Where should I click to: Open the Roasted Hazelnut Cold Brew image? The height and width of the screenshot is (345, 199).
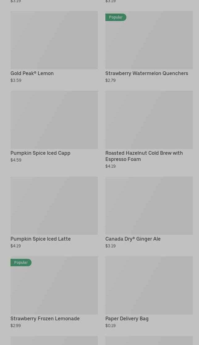click(149, 120)
